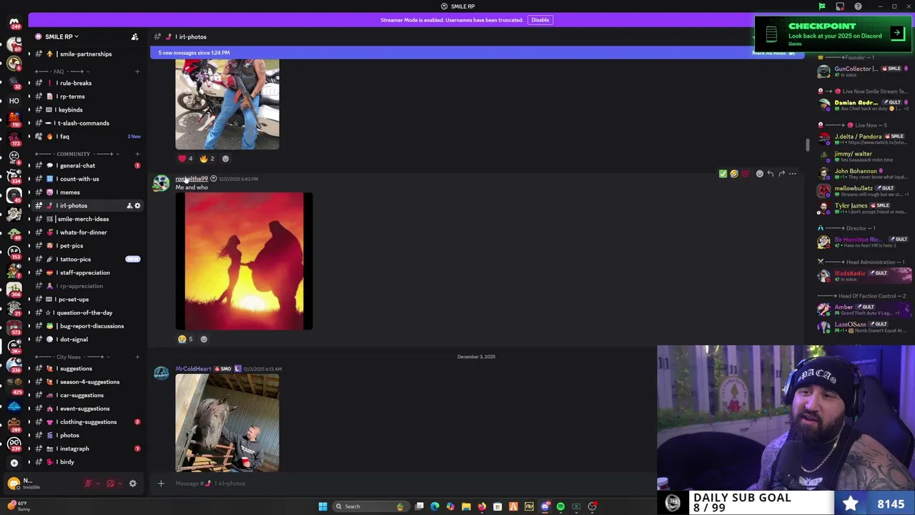Expand threads arrow beside general-chat
The width and height of the screenshot is (915, 515).
[29, 166]
